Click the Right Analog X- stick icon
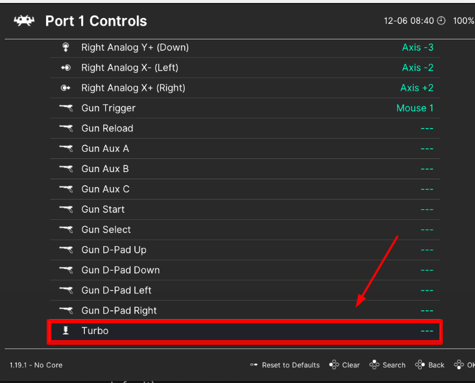Screen dimensions: 475x383 coord(66,68)
